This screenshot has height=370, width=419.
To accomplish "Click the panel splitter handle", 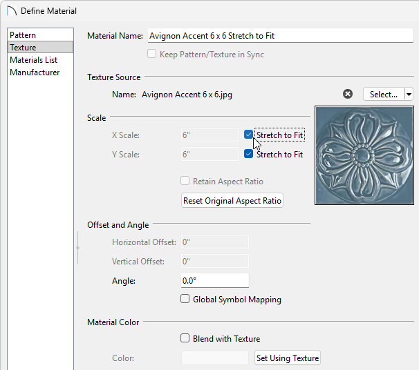I will (77, 248).
